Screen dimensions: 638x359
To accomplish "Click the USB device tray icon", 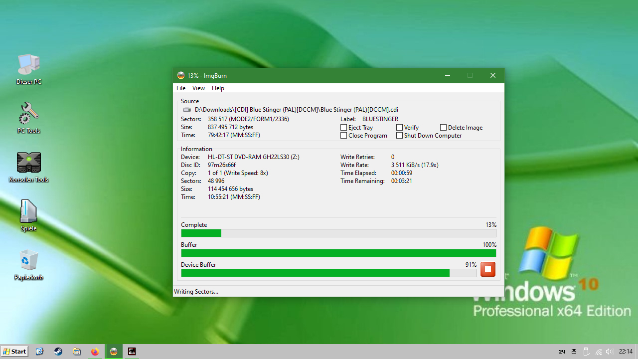I will point(587,352).
